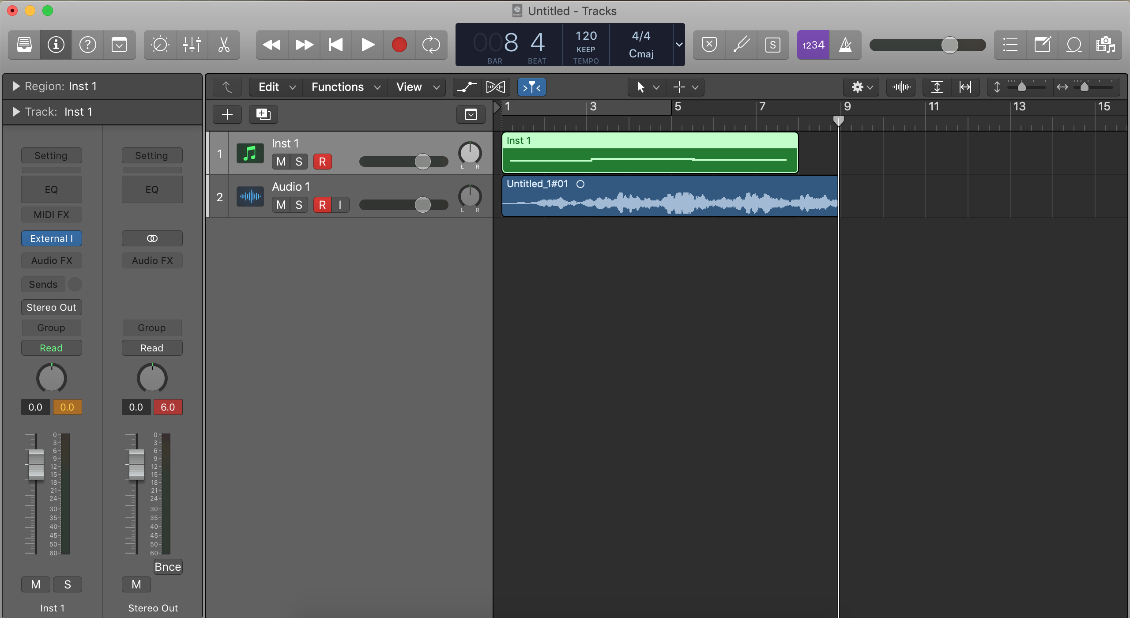The width and height of the screenshot is (1130, 618).
Task: Open the Tuner icon
Action: [741, 45]
